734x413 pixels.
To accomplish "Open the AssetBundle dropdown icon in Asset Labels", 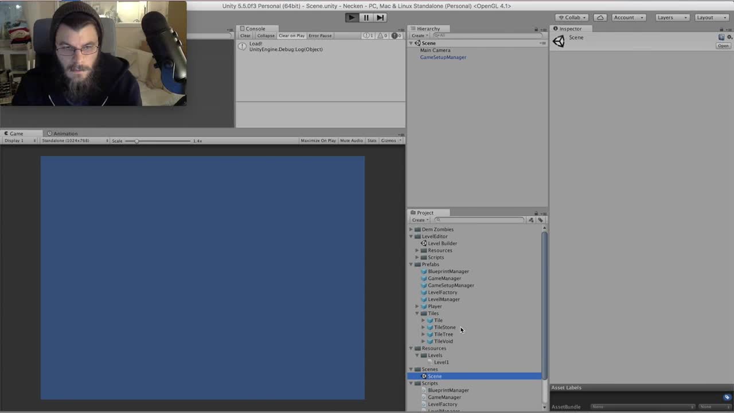I will 726,396.
